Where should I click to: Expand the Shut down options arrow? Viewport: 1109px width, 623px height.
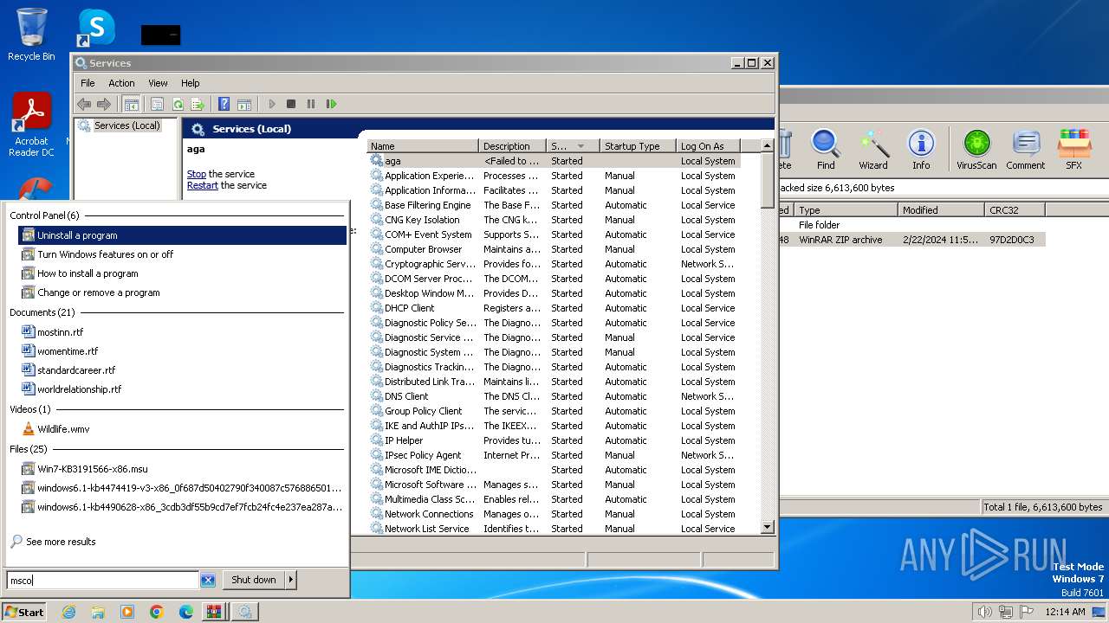(x=291, y=580)
